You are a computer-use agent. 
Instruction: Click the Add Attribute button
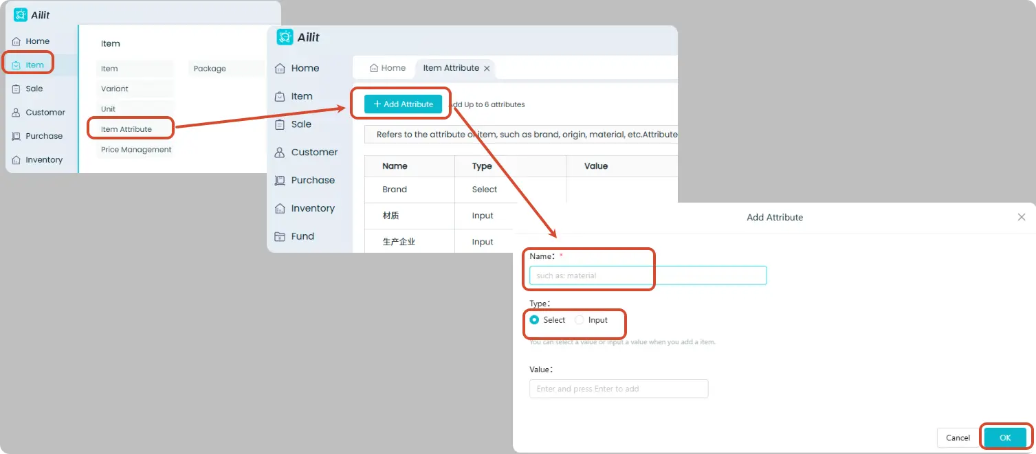403,104
